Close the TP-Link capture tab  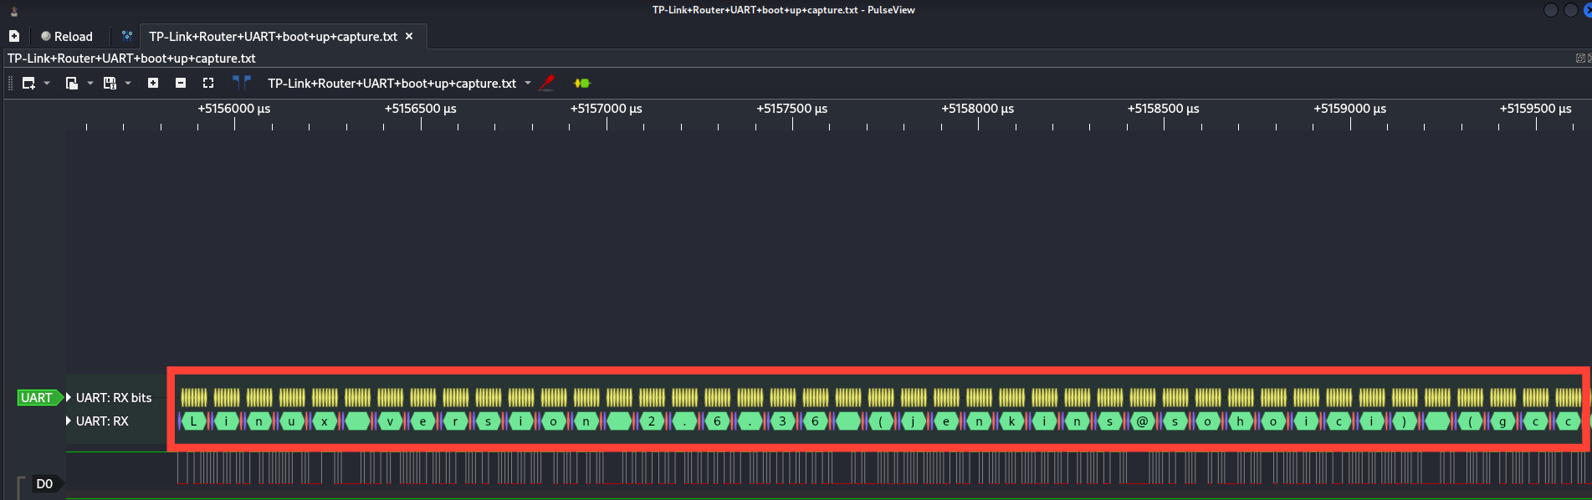409,36
